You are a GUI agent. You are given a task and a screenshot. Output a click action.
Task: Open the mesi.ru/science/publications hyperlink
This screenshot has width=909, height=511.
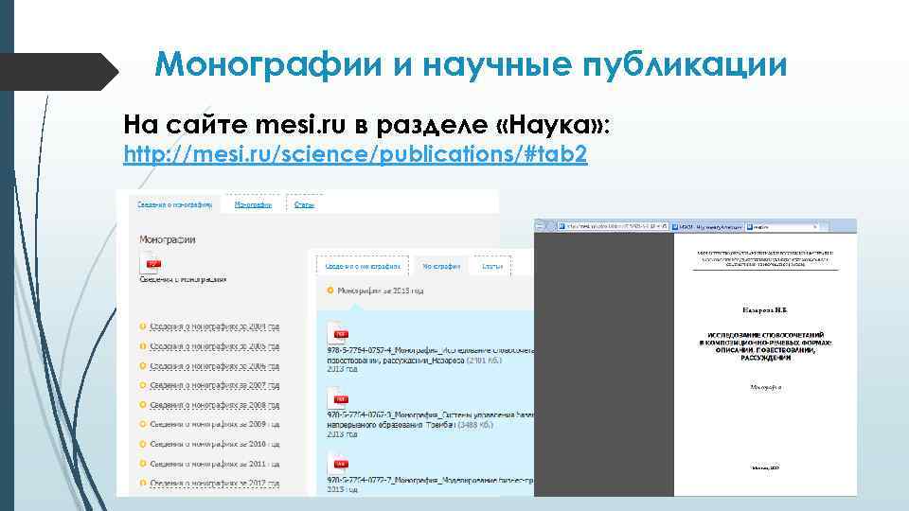pyautogui.click(x=355, y=154)
